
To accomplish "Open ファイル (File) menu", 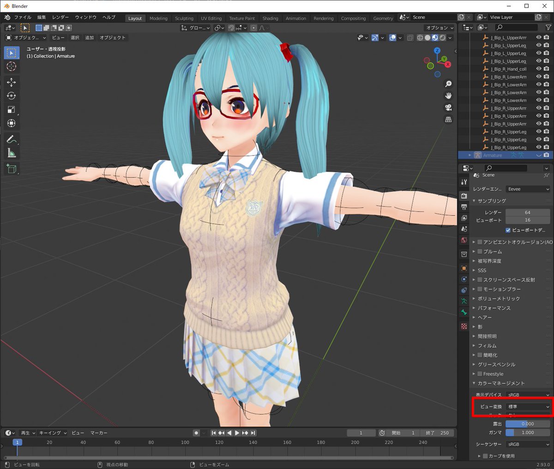I will (23, 18).
